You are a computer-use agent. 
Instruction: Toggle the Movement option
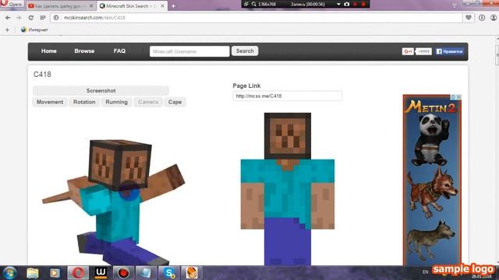[50, 102]
